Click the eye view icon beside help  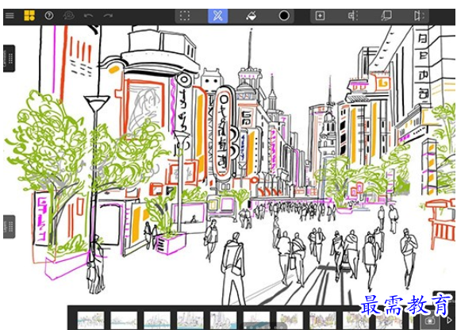(69, 15)
